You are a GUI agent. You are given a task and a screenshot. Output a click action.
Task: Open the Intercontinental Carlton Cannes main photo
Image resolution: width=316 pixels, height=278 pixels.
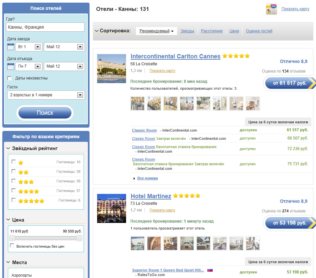tap(112, 69)
